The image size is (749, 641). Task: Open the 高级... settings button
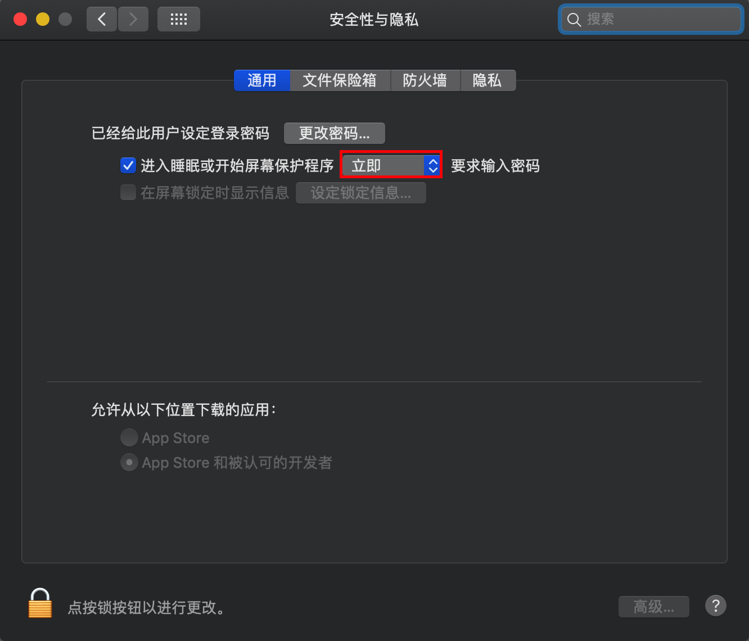click(654, 607)
